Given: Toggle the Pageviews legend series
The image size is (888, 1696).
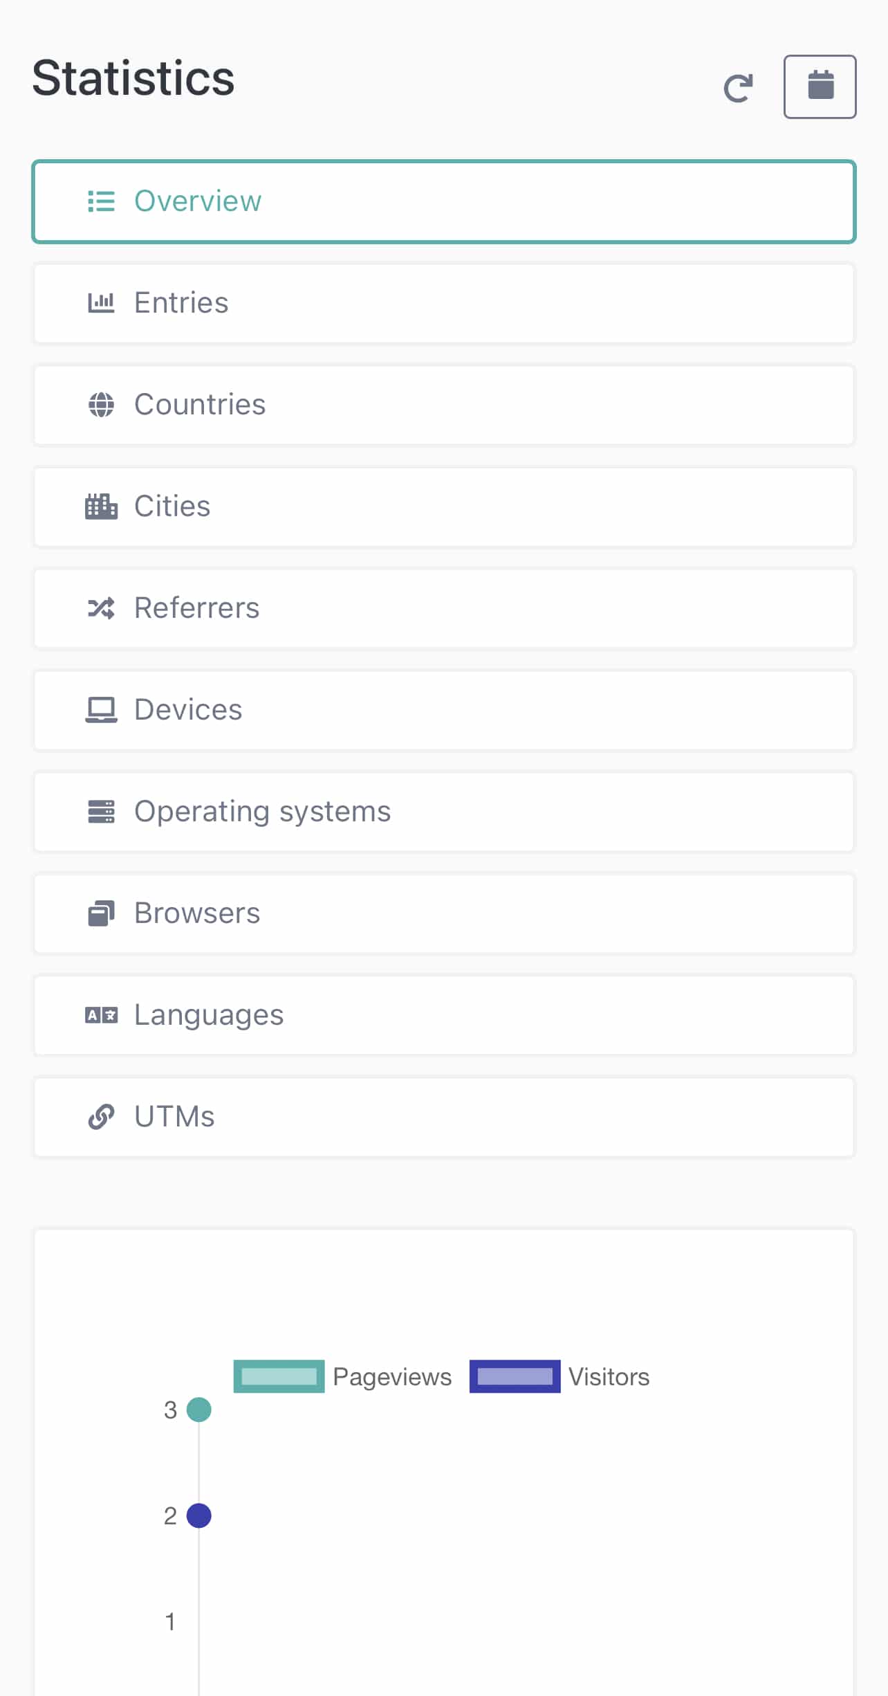Looking at the screenshot, I should point(391,1377).
